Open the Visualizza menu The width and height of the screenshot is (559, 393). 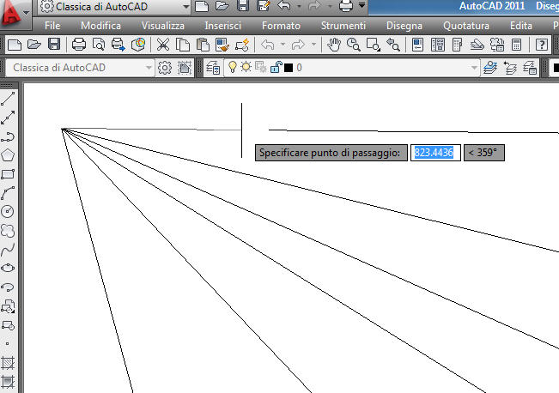click(163, 26)
